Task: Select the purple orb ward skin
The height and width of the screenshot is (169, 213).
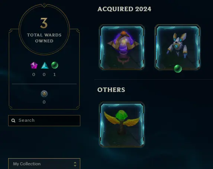Action: point(122,47)
